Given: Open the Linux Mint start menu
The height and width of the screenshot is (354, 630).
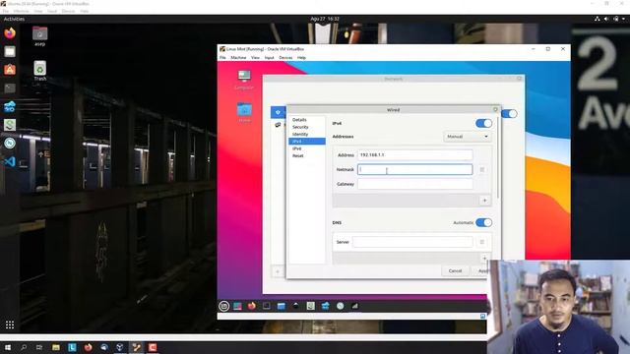Looking at the screenshot, I should pos(223,306).
